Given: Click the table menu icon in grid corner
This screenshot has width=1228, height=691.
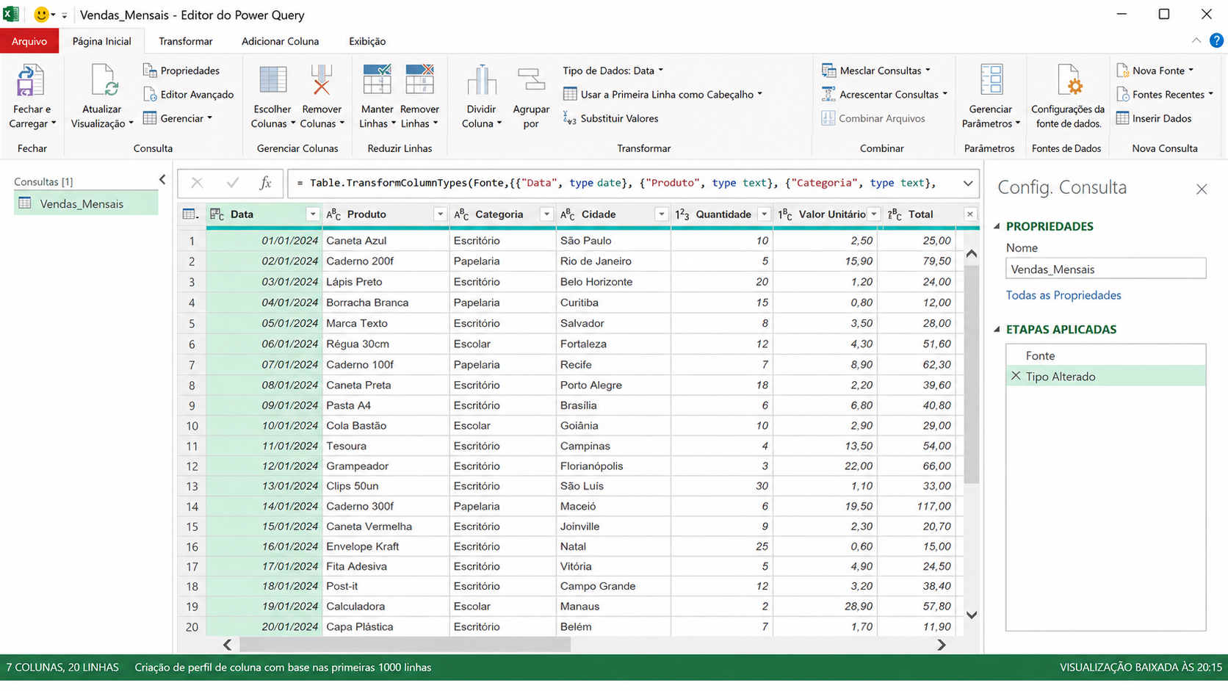Looking at the screenshot, I should click(x=190, y=214).
